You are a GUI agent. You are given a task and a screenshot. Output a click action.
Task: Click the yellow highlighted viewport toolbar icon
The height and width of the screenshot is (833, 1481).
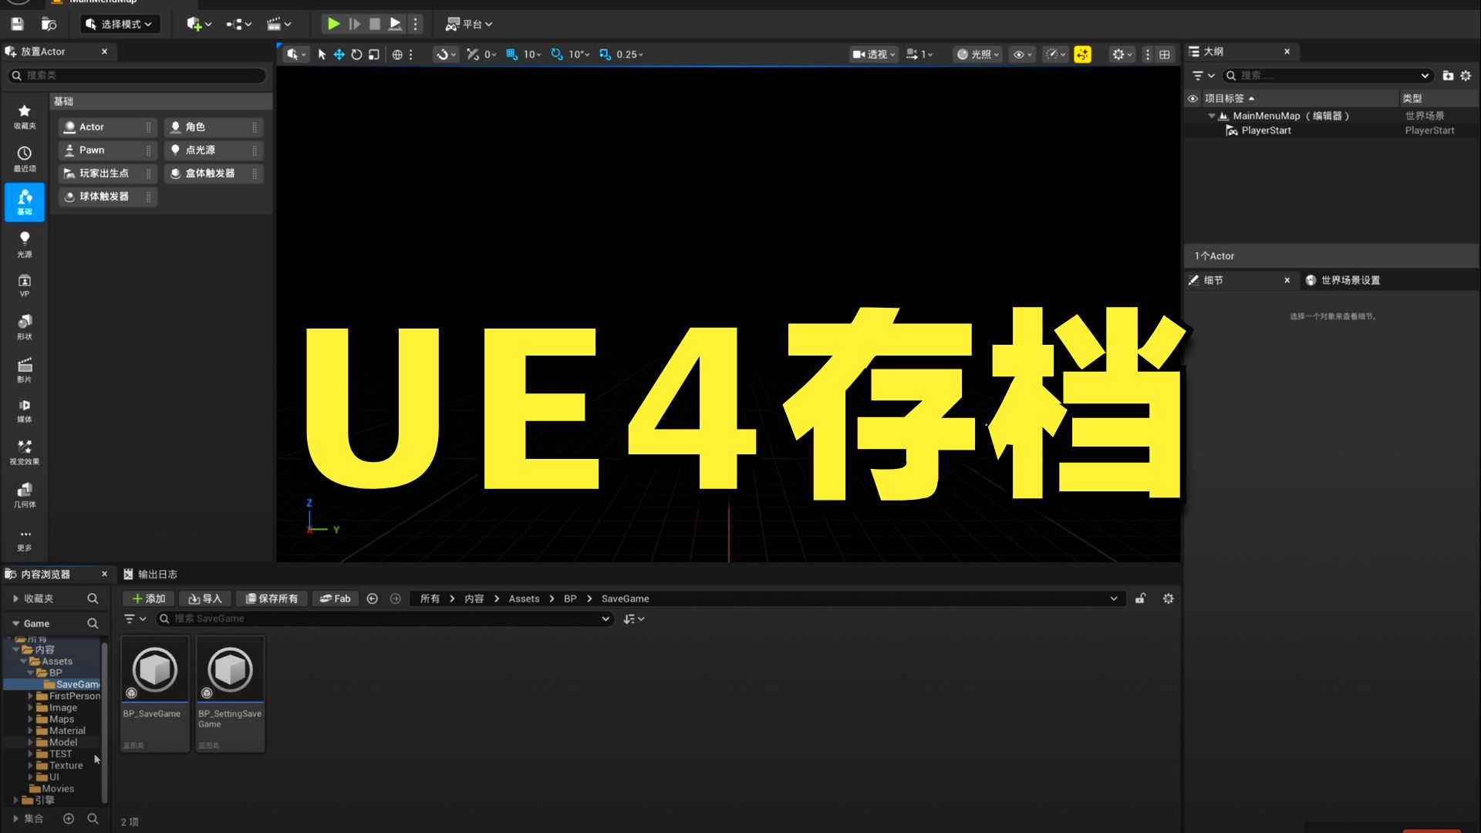click(1083, 55)
